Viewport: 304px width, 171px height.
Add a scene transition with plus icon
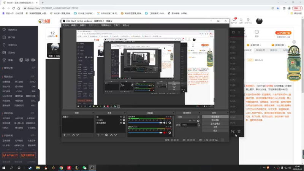tap(190, 121)
